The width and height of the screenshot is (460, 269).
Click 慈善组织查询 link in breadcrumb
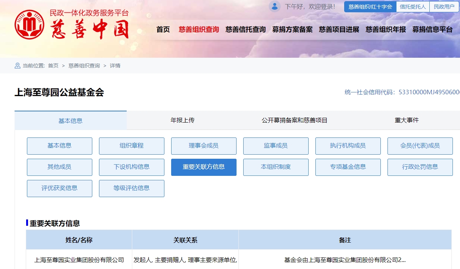pos(84,66)
